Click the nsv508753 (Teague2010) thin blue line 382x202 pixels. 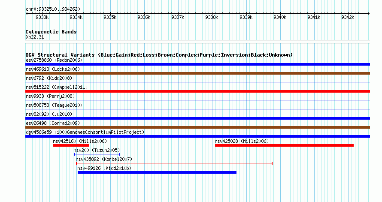point(197,109)
